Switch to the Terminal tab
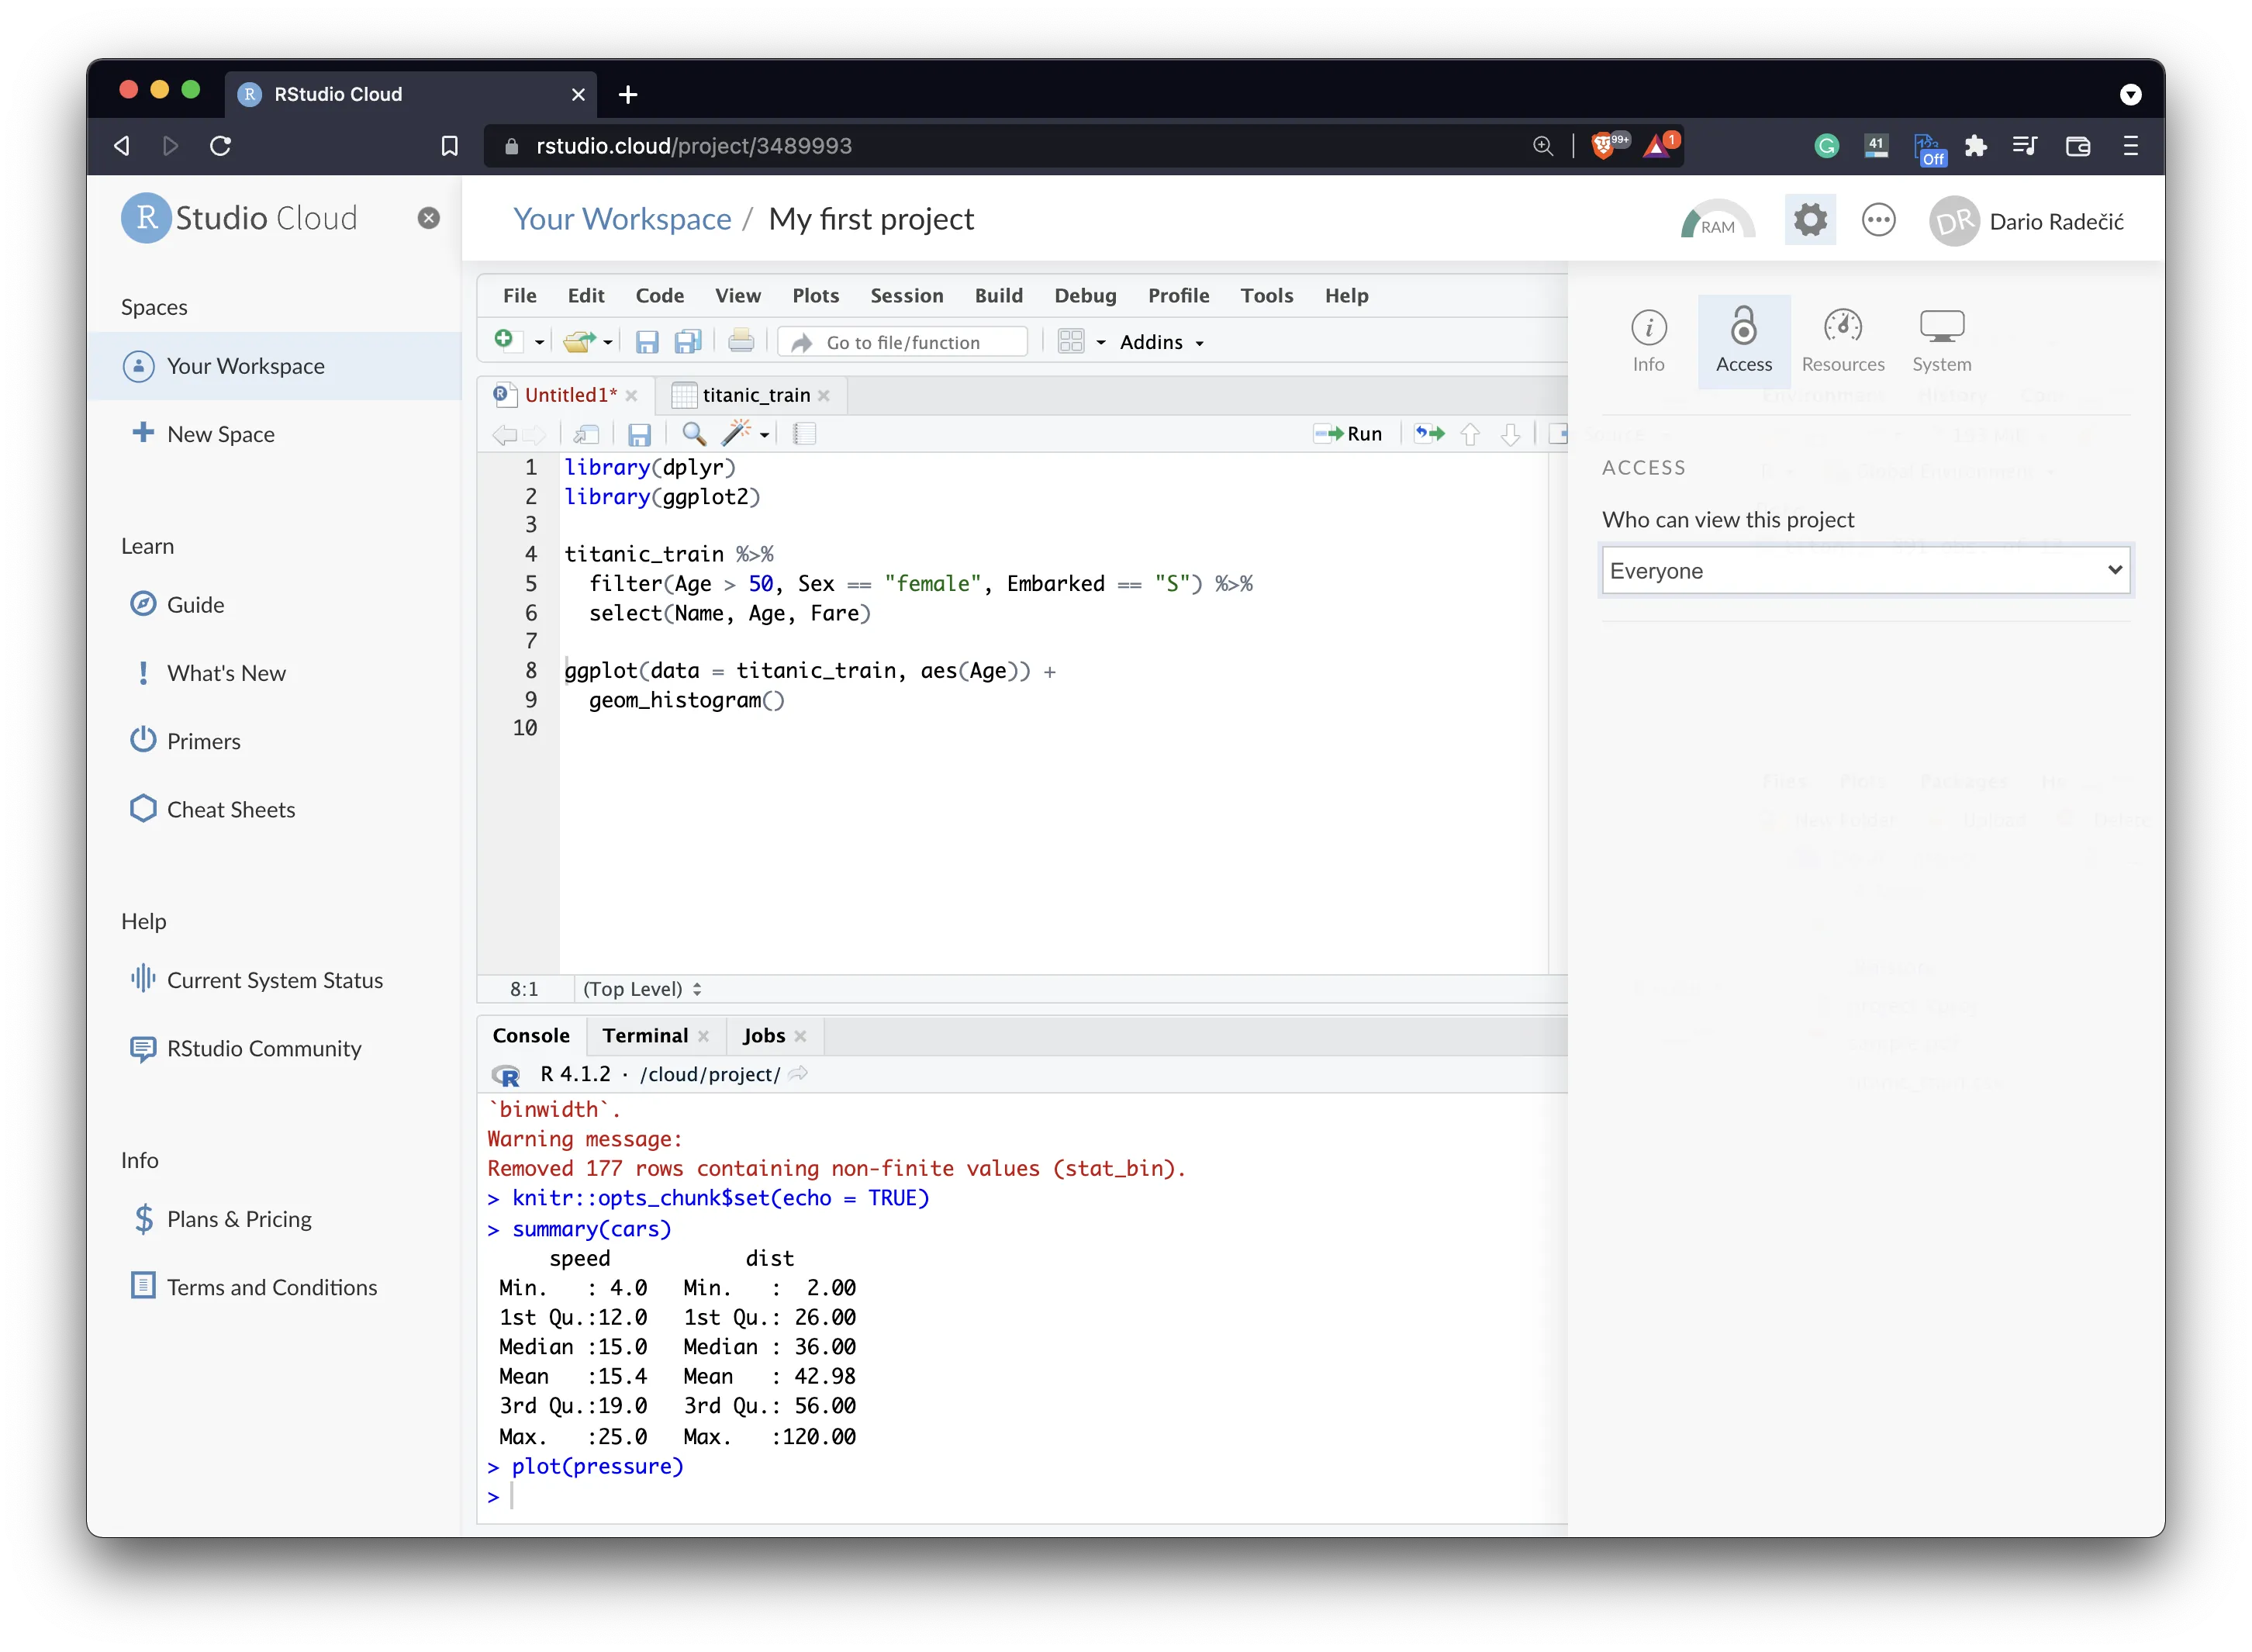The width and height of the screenshot is (2252, 1652). pyautogui.click(x=645, y=1035)
